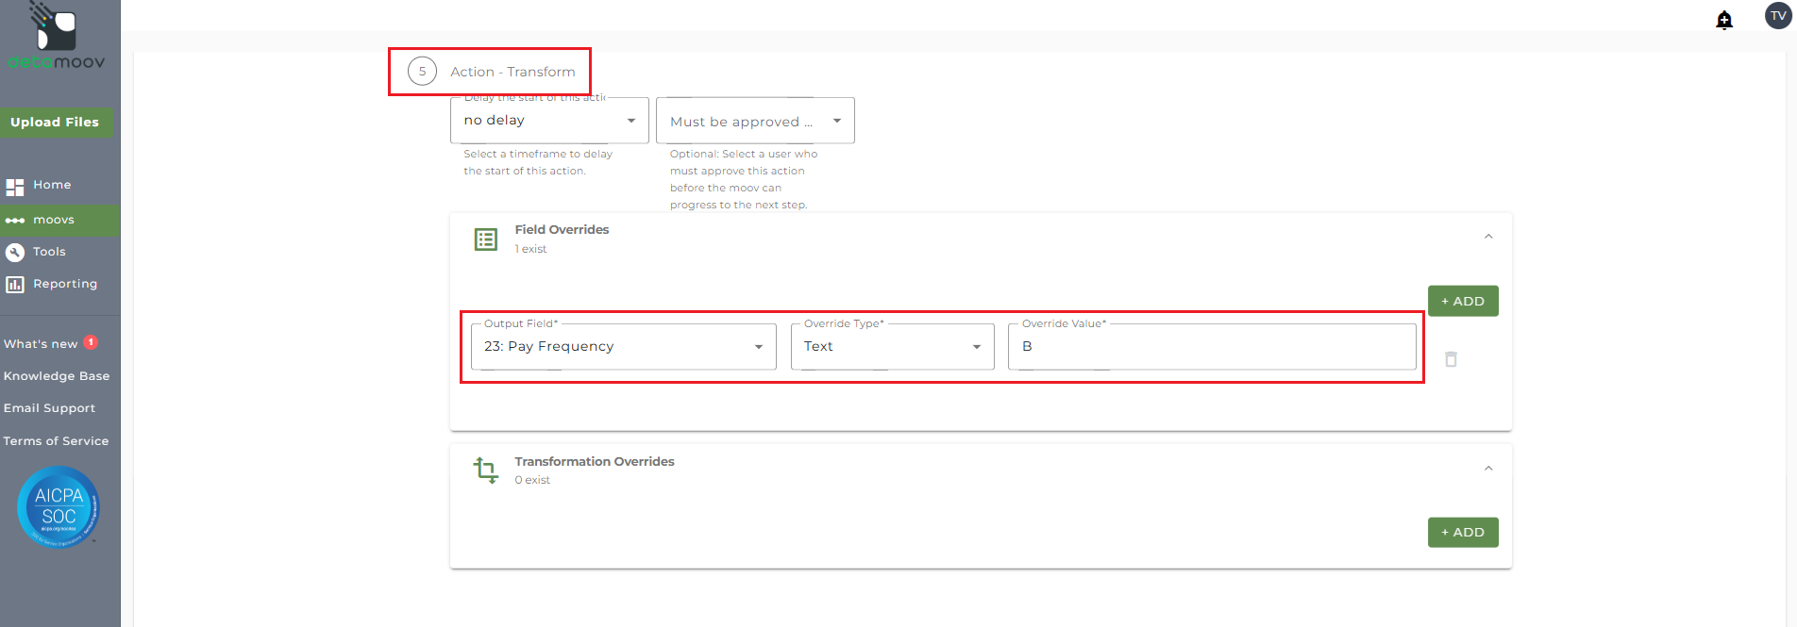Click the AICPA SOC badge
Image resolution: width=1797 pixels, height=627 pixels.
pyautogui.click(x=59, y=506)
